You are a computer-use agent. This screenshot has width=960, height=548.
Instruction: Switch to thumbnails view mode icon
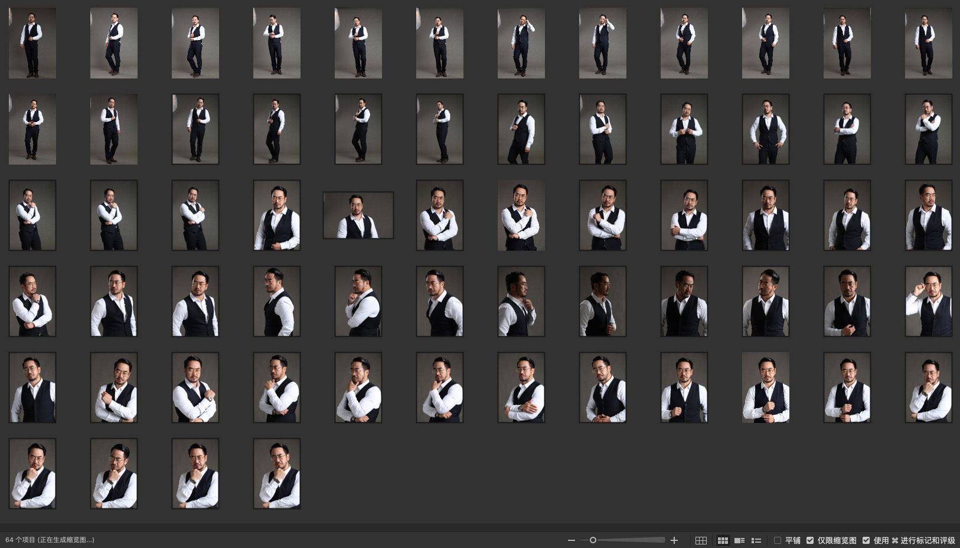coord(723,540)
